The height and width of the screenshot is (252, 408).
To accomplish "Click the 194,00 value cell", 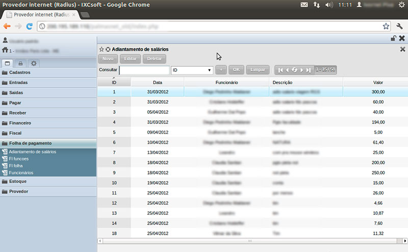I will pos(378,122).
